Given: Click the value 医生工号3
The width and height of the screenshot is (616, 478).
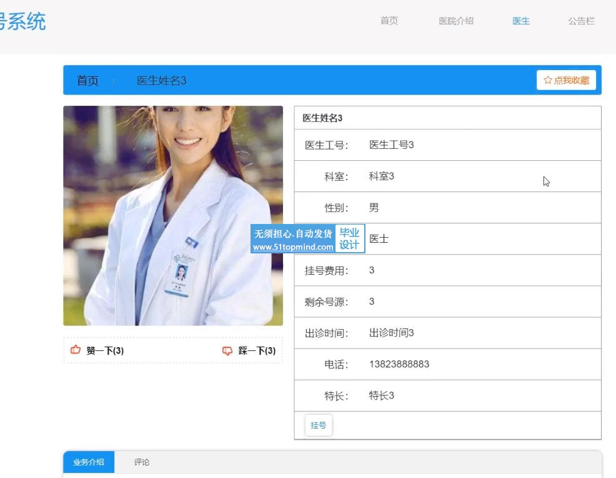Looking at the screenshot, I should point(391,145).
